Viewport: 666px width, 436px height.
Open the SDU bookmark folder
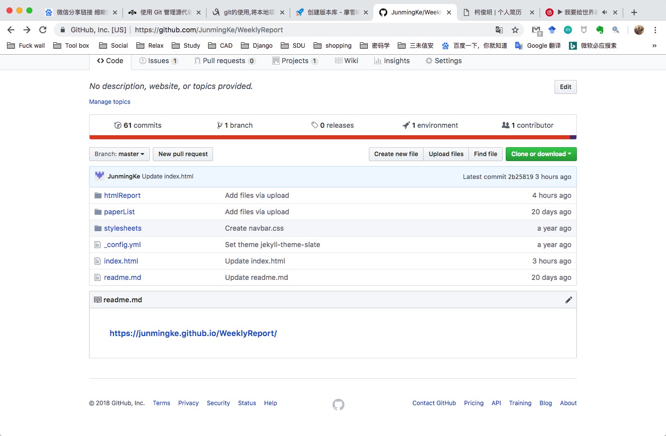click(293, 45)
